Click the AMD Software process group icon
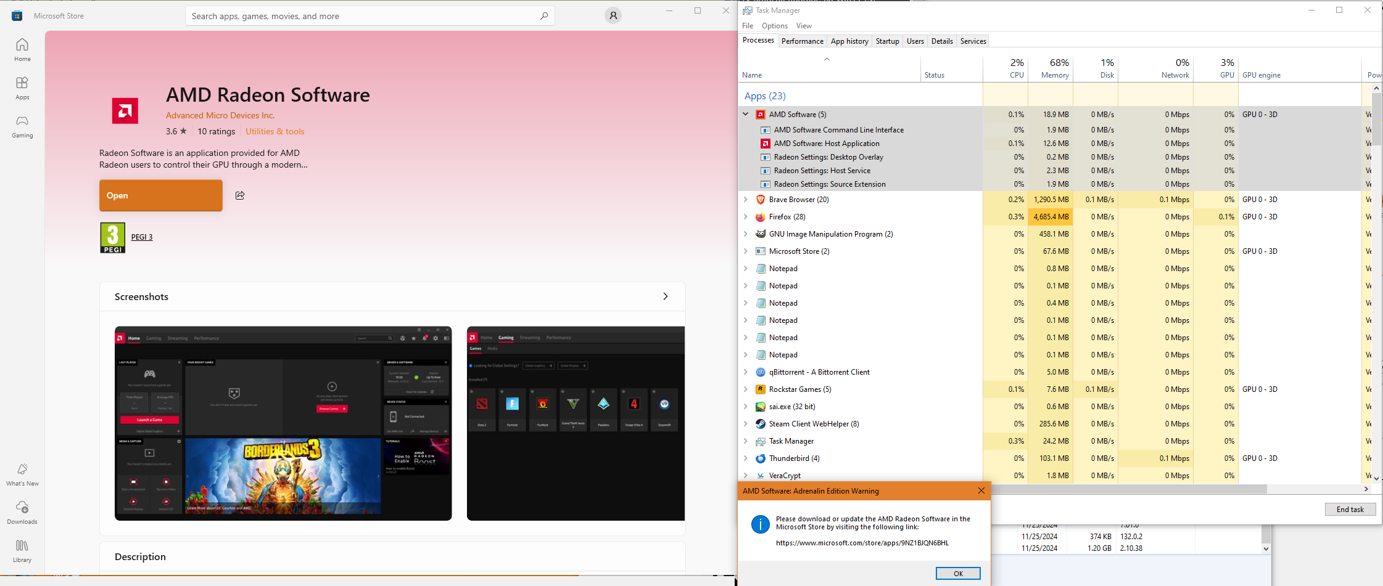 (761, 115)
